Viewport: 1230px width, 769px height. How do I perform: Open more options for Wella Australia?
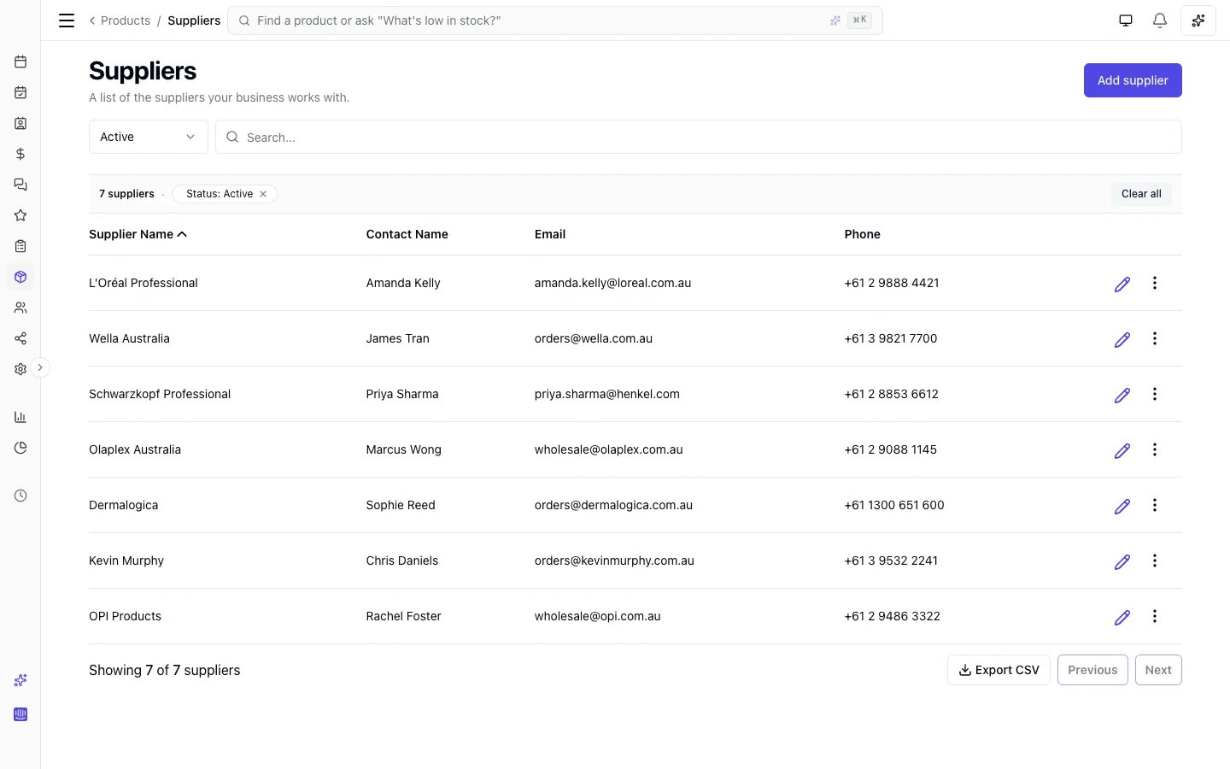pos(1155,338)
